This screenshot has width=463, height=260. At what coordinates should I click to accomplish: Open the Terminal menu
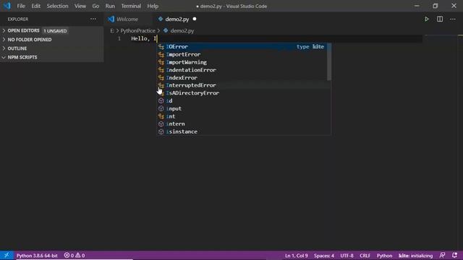point(131,6)
